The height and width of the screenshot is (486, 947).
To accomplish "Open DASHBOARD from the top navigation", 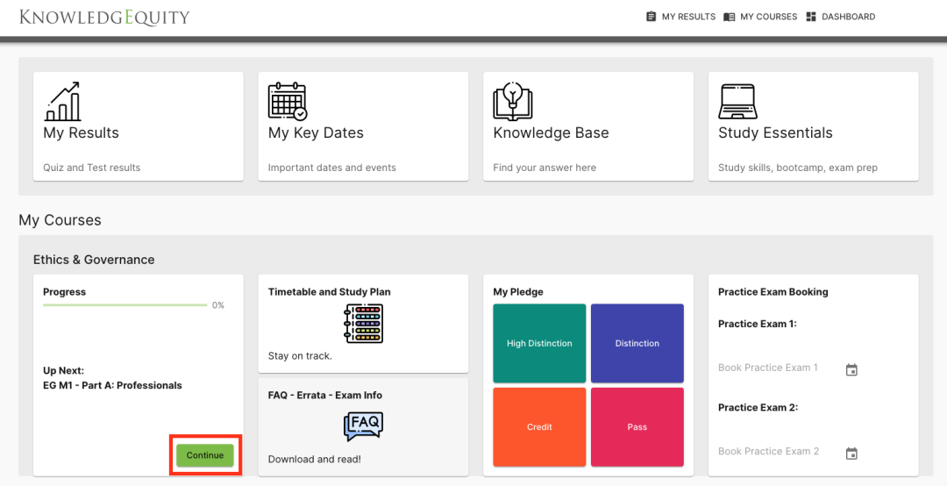I will [x=840, y=17].
